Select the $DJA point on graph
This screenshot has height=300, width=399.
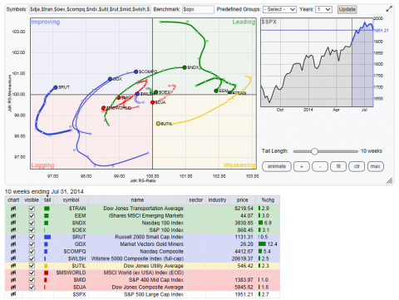pyautogui.click(x=153, y=102)
